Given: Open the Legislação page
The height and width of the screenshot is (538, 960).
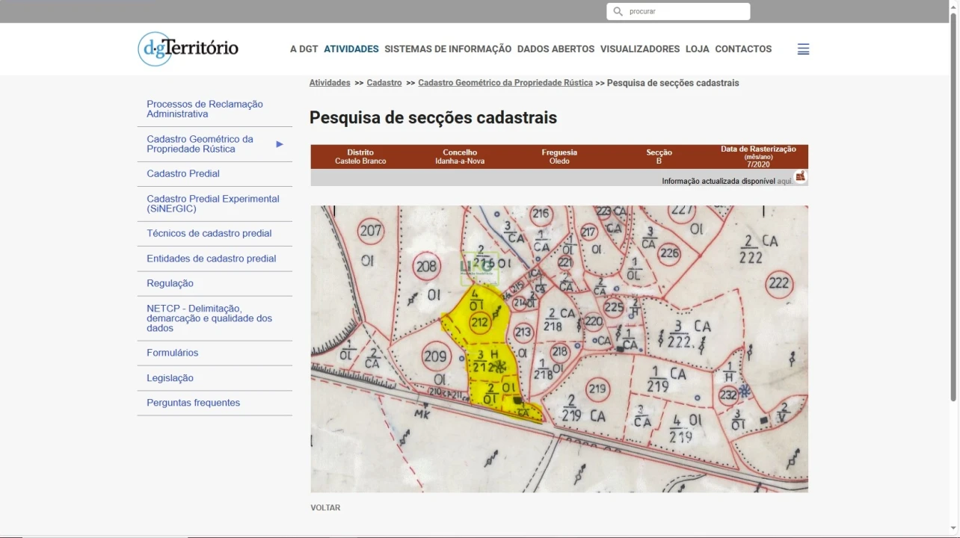Looking at the screenshot, I should 170,378.
